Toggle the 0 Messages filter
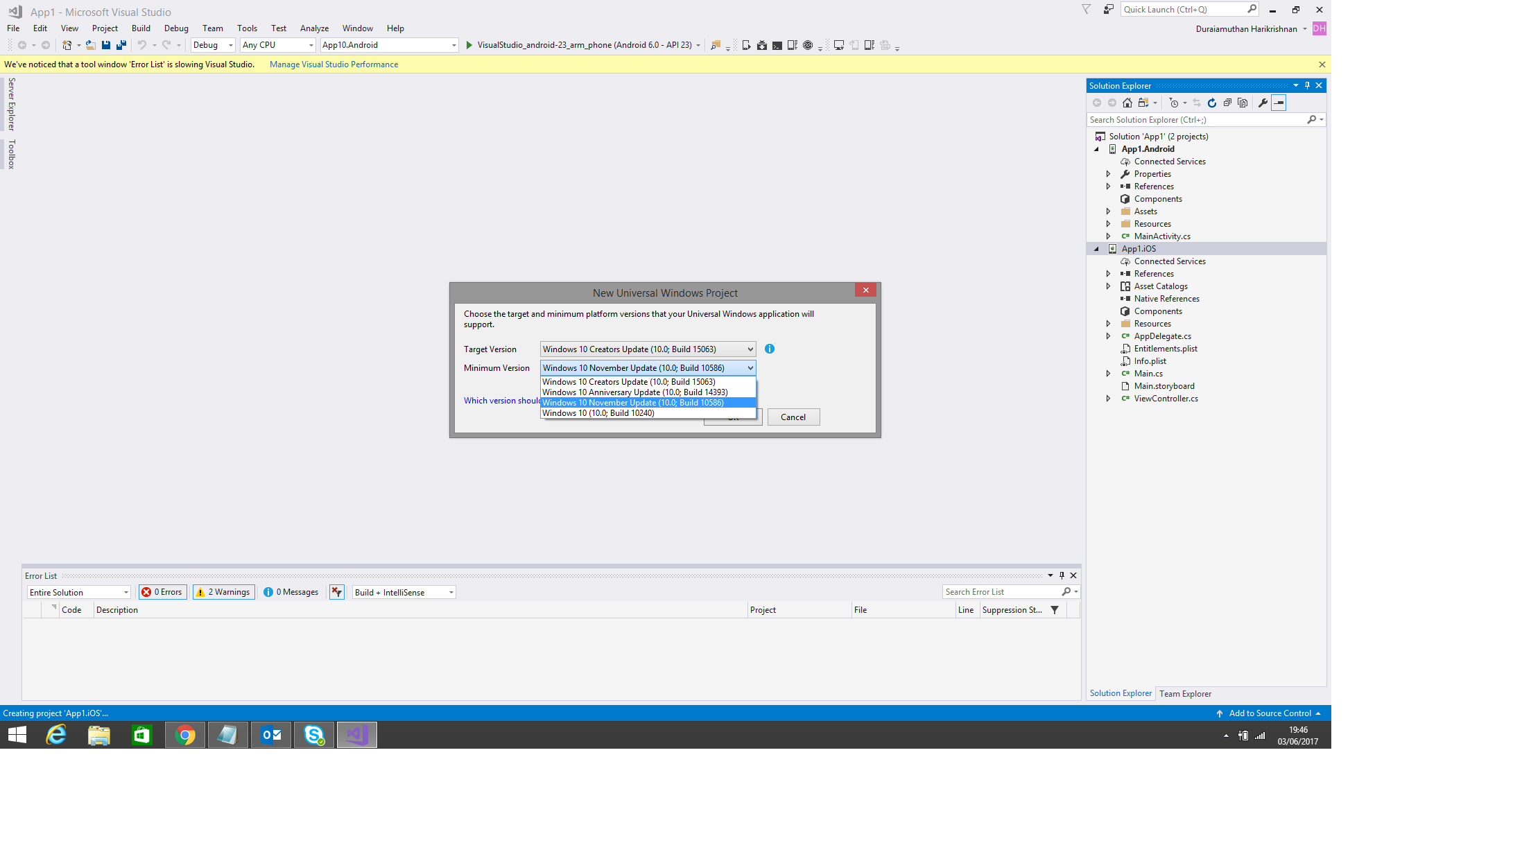This screenshot has height=861, width=1531. 291,592
